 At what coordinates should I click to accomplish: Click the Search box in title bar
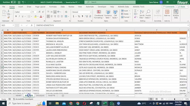click(110, 2)
